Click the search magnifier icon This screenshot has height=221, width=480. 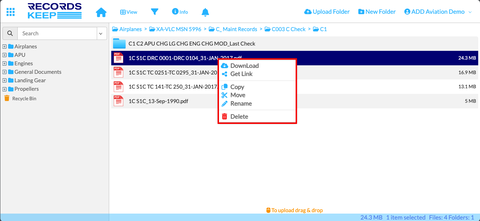[x=10, y=34]
